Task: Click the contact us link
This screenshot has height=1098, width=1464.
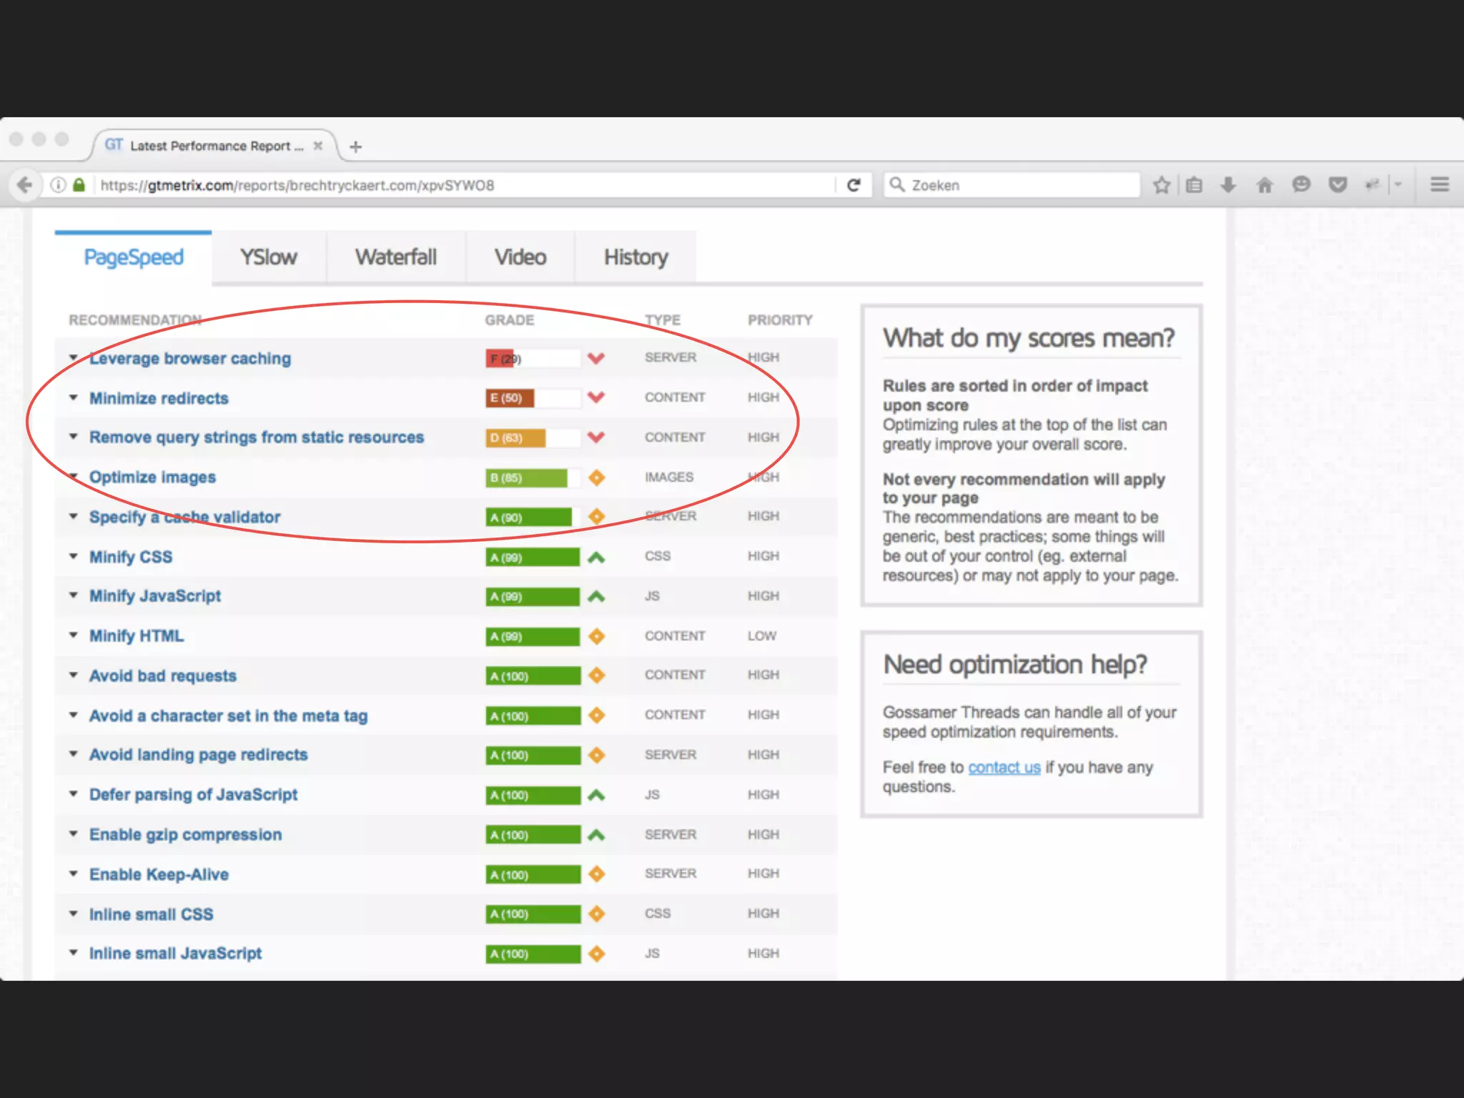Action: coord(1004,767)
